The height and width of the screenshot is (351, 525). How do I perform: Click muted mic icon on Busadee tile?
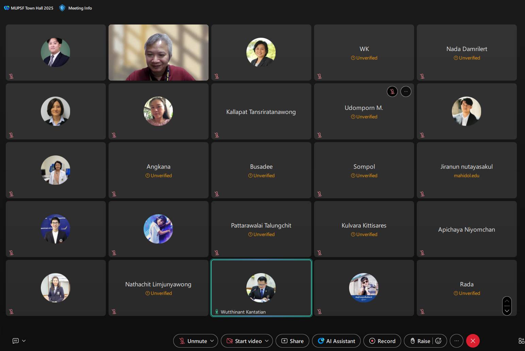point(217,194)
